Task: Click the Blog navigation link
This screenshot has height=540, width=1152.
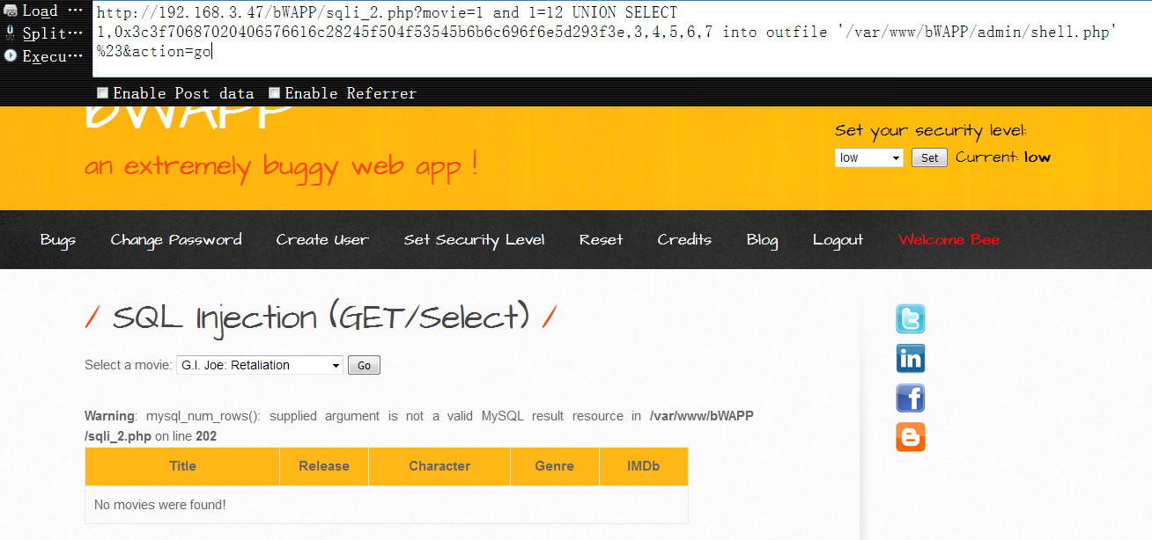Action: click(762, 239)
